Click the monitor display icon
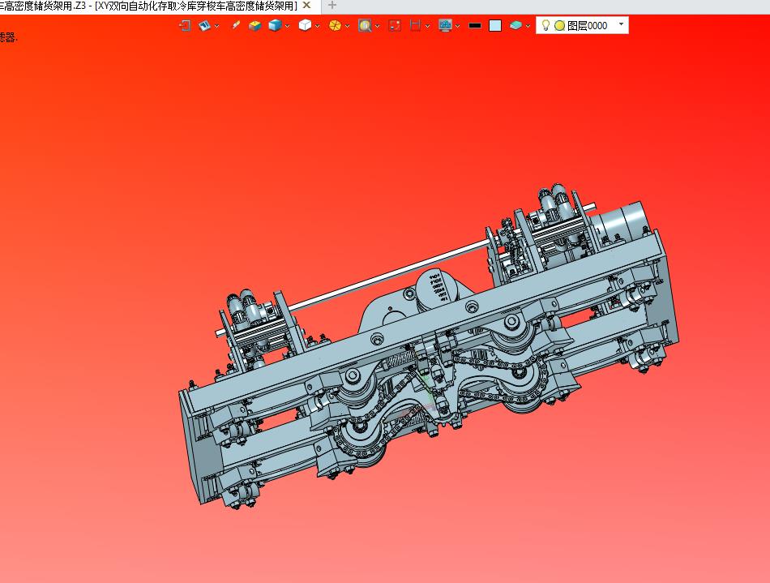Viewport: 770px width, 583px height. [x=446, y=25]
